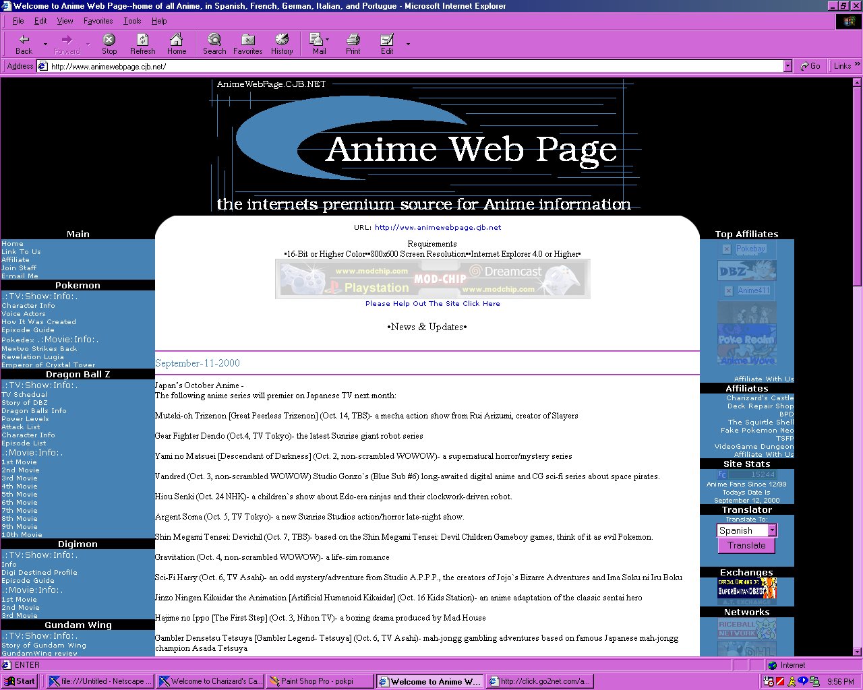
Task: Click the Go button beside the address bar
Action: pyautogui.click(x=810, y=66)
